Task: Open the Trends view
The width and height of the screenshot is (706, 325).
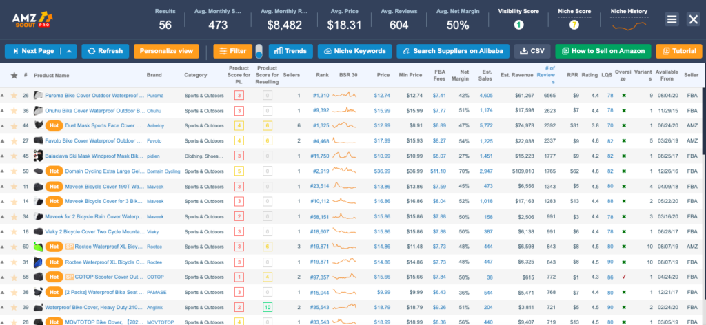Action: [290, 51]
